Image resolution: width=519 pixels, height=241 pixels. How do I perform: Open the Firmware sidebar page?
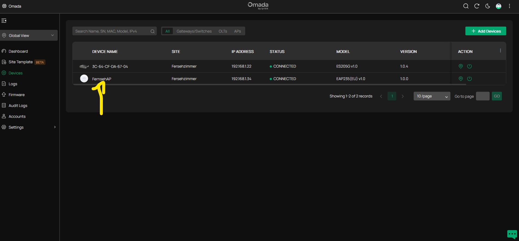coord(16,95)
